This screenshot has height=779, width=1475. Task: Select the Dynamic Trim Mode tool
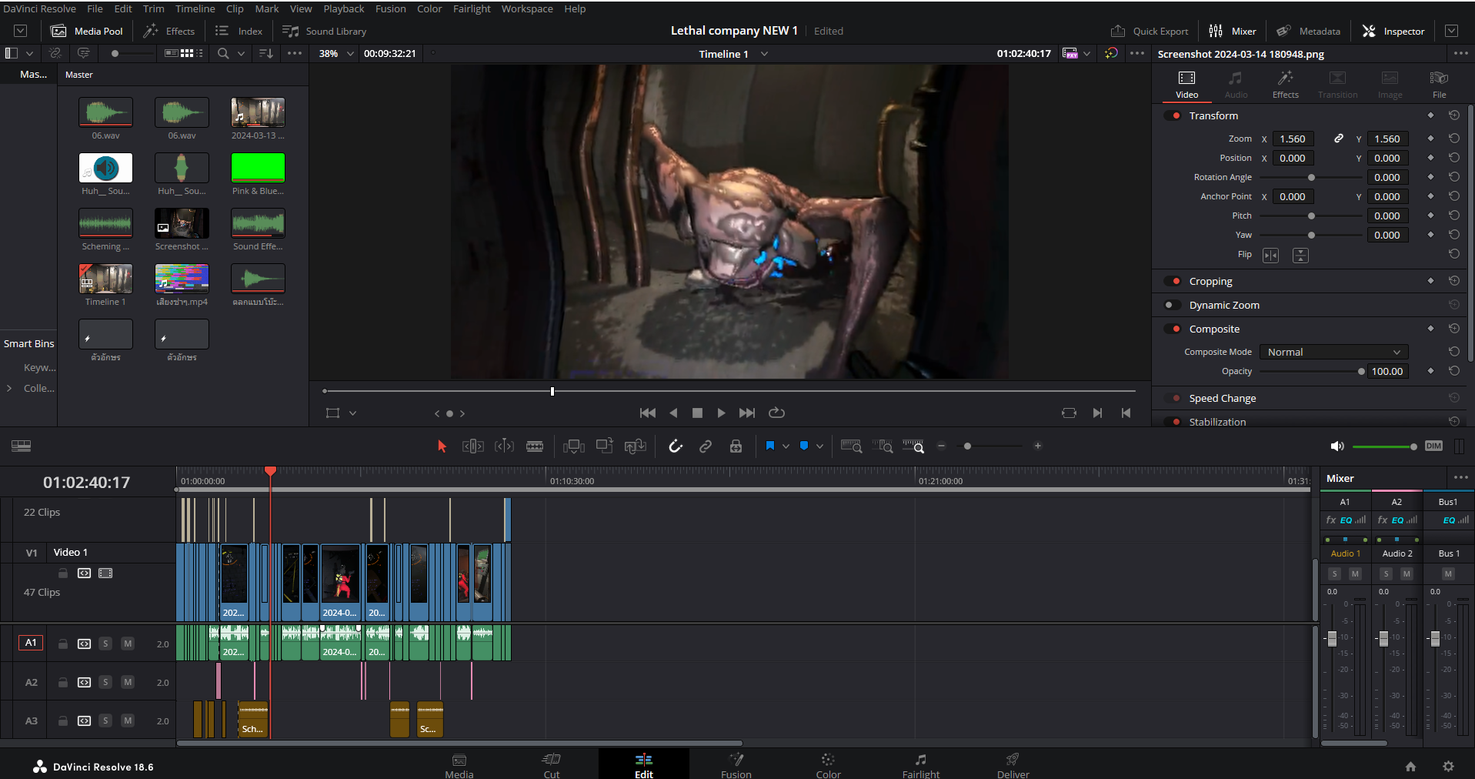coord(504,446)
